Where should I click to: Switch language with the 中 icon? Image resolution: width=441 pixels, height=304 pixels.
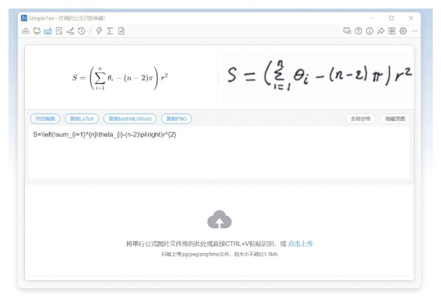pos(392,31)
